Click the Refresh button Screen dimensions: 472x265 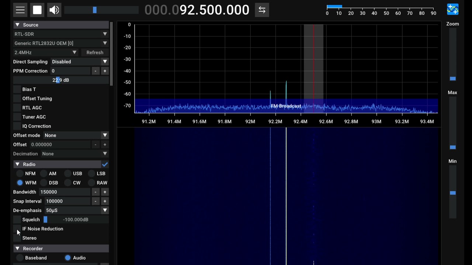(x=95, y=52)
